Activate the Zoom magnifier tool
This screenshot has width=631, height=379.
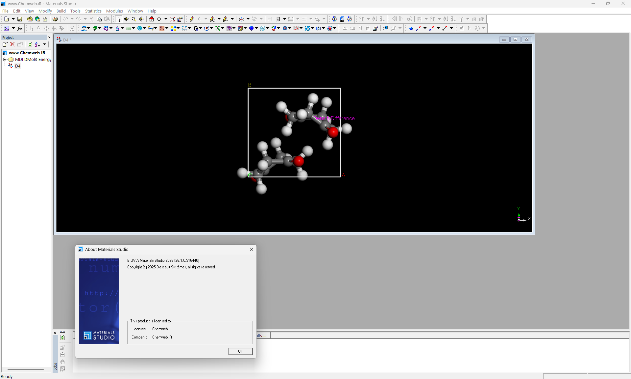pos(134,19)
